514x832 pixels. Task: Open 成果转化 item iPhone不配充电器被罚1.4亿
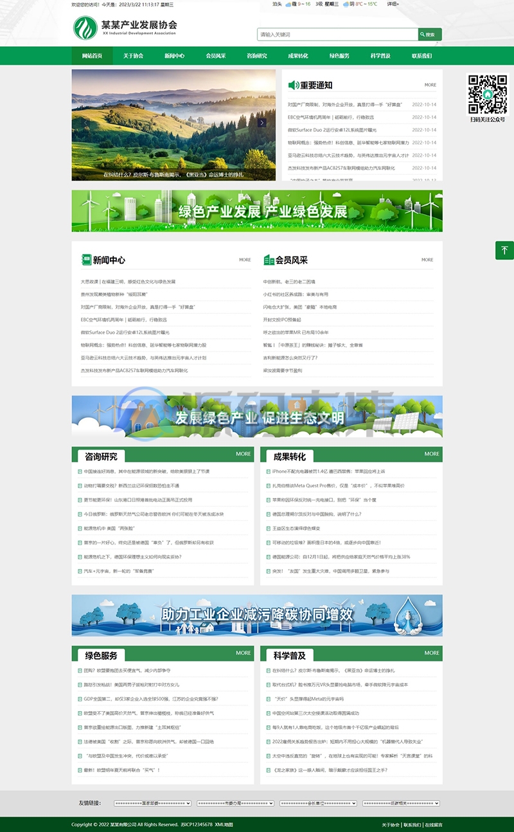[329, 471]
